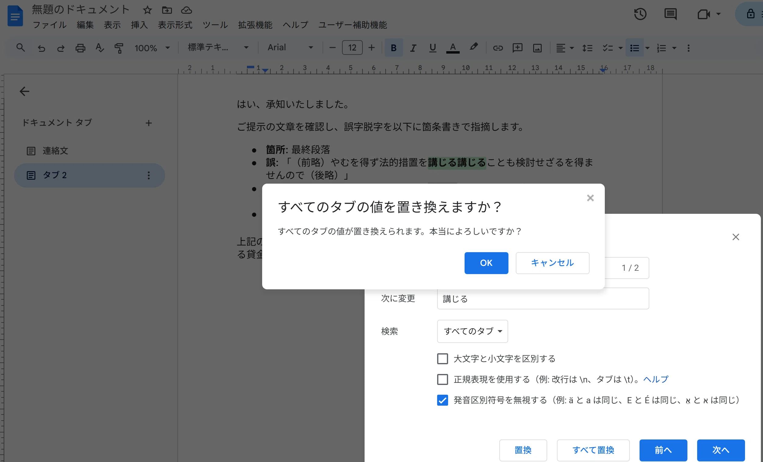Click the search magnifier in toolbar

coord(20,48)
